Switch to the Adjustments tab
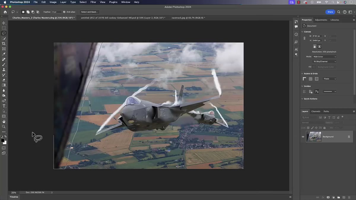Screen dimensions: 356x200 click(321, 20)
